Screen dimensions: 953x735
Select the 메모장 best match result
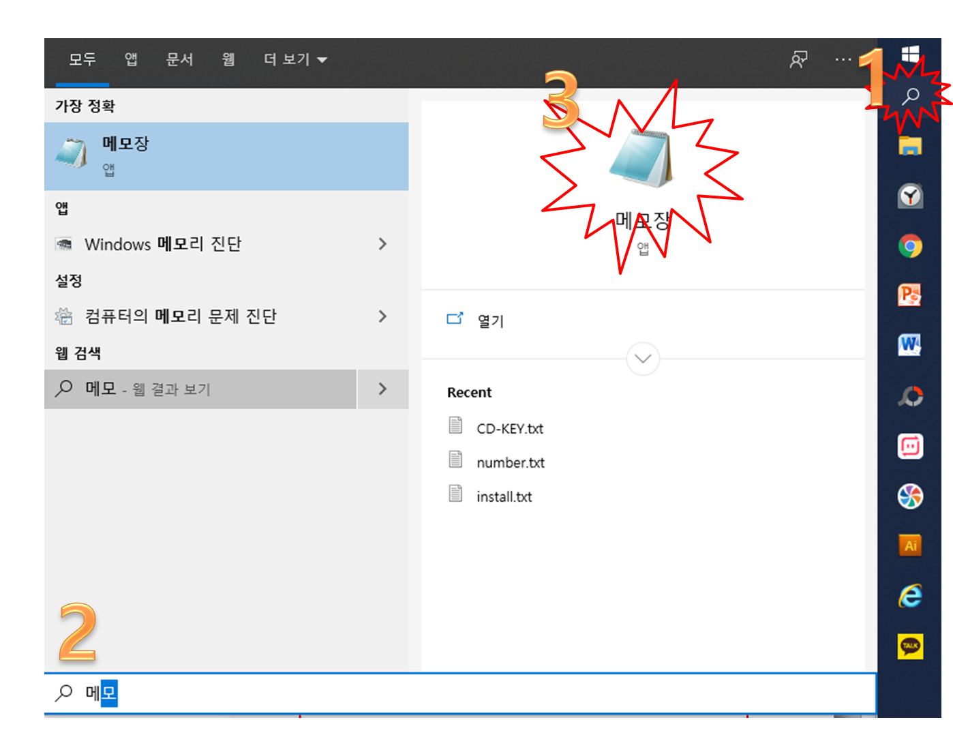(x=226, y=156)
